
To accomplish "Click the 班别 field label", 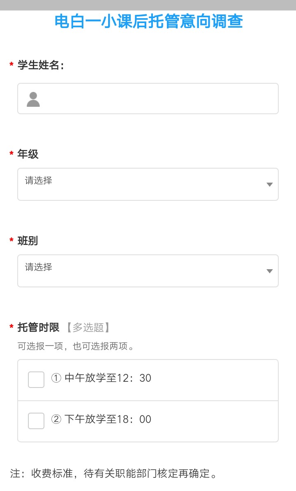I will (x=28, y=241).
